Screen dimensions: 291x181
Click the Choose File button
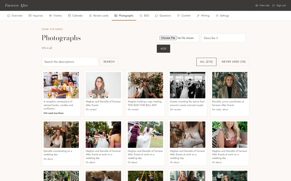click(168, 38)
